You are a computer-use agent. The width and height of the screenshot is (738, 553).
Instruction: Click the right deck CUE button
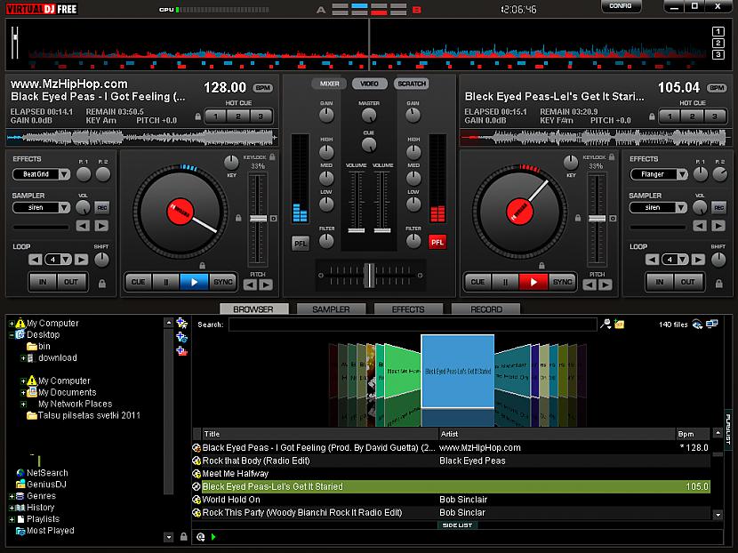[x=477, y=282]
